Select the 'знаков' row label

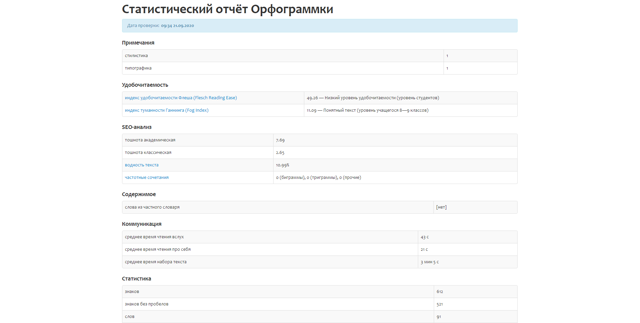(x=132, y=292)
